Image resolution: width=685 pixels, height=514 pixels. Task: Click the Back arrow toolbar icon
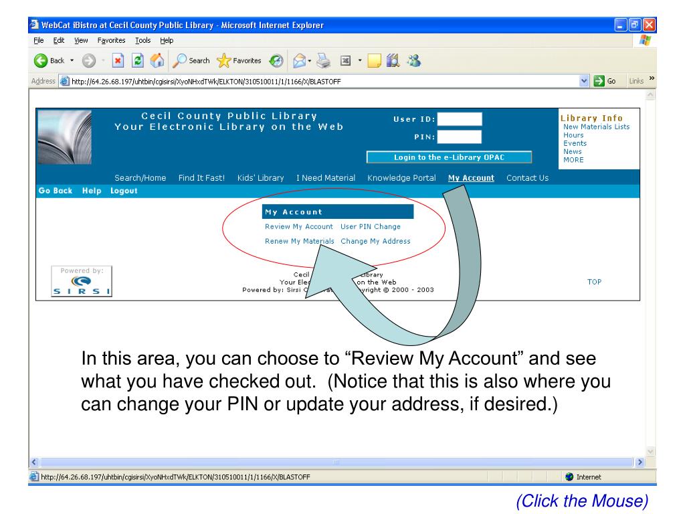[x=41, y=60]
